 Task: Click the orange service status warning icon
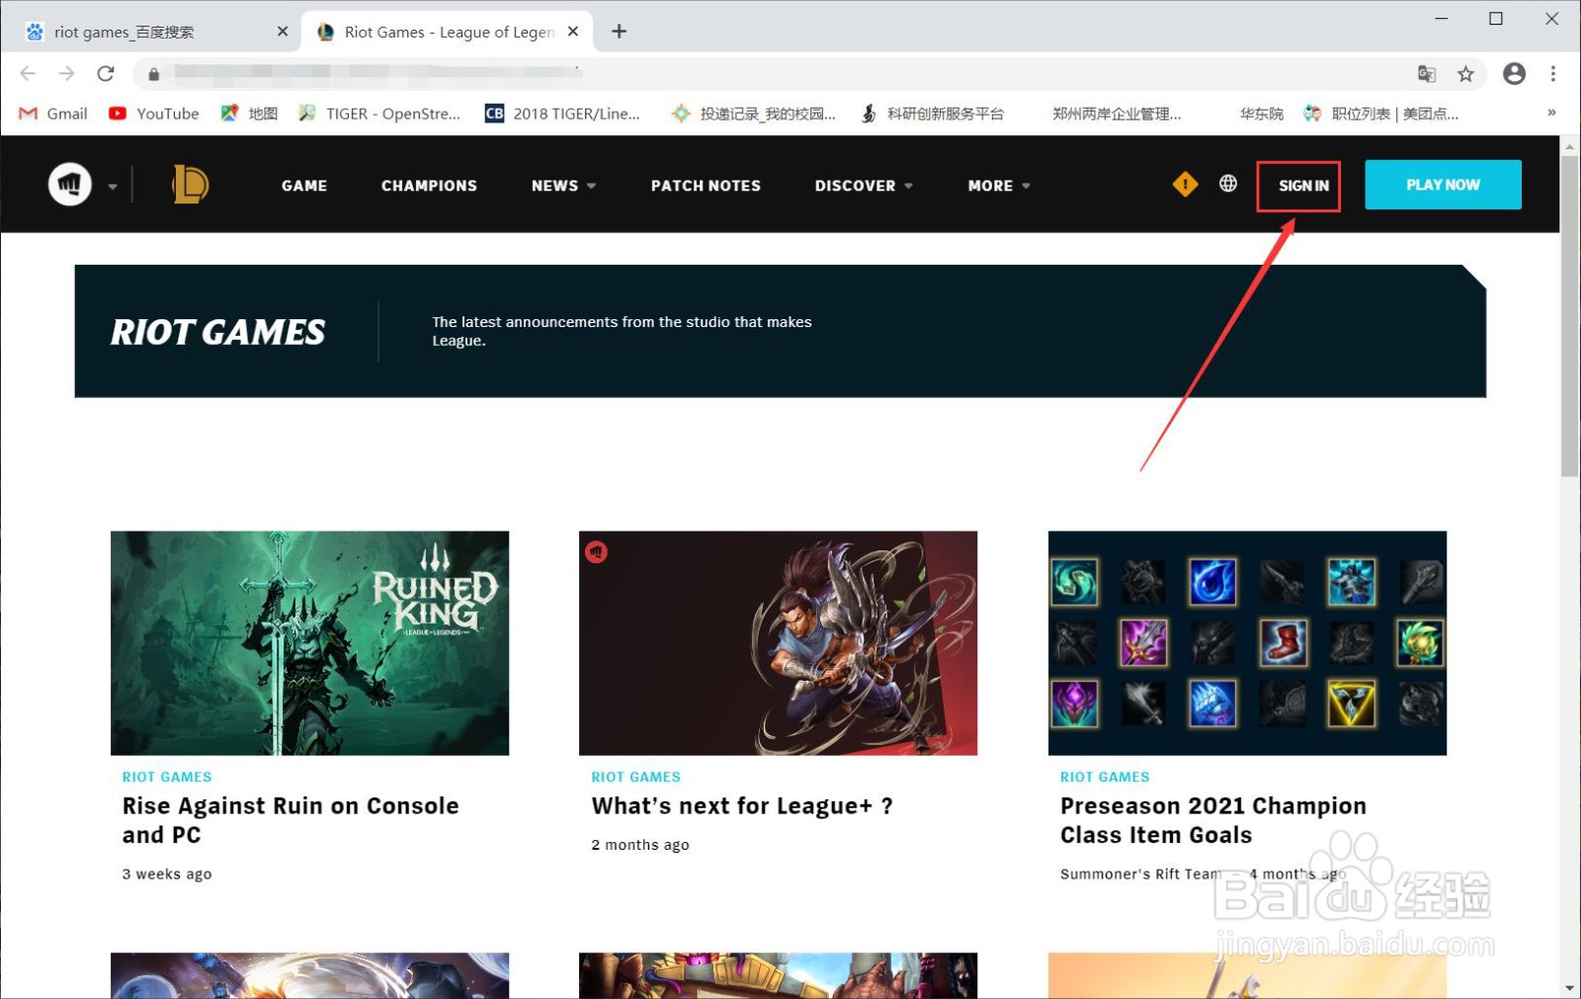pos(1185,184)
